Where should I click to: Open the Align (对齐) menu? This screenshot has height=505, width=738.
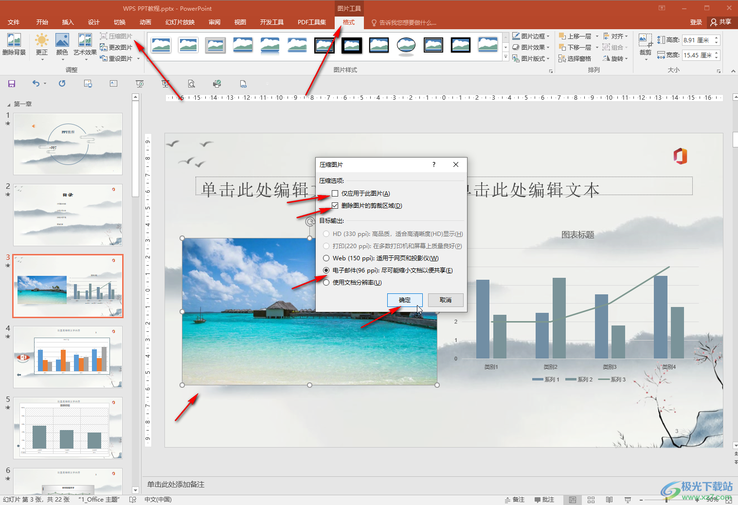pyautogui.click(x=615, y=36)
